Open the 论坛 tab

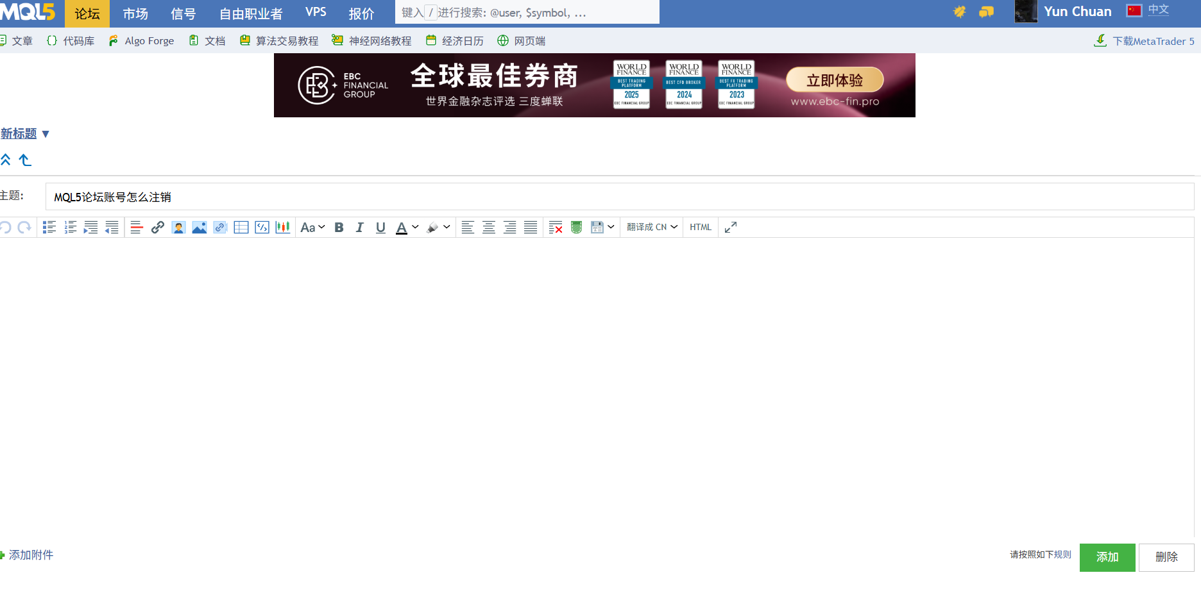point(87,13)
